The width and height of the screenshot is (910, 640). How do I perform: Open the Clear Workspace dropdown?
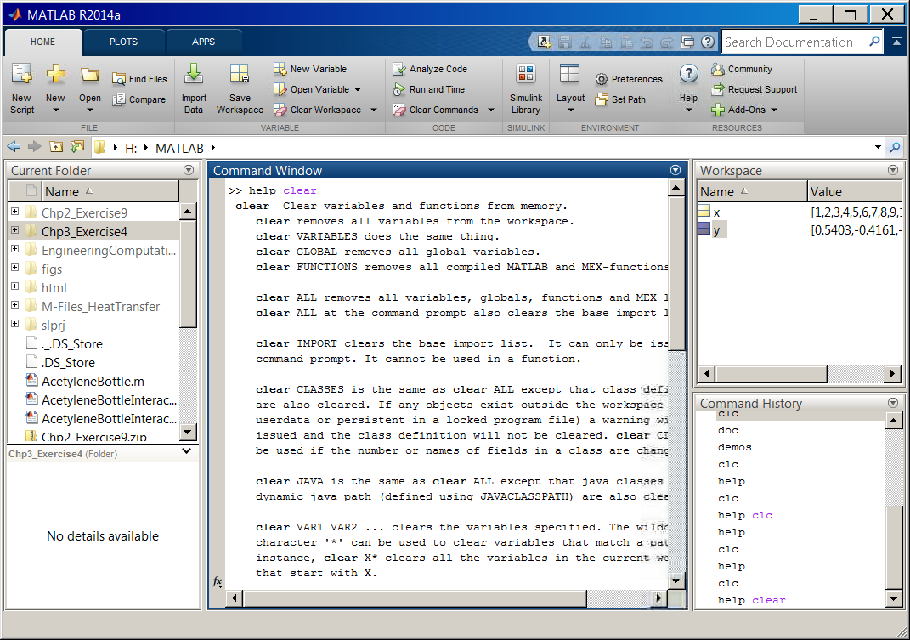coord(374,110)
